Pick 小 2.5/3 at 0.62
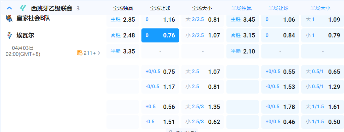This screenshot has width=344, height=132. pos(203,122)
